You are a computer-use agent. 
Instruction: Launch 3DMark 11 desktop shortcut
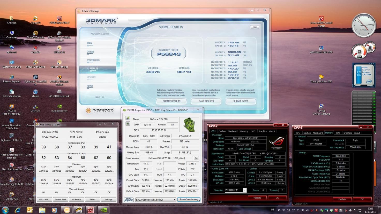pos(59,50)
